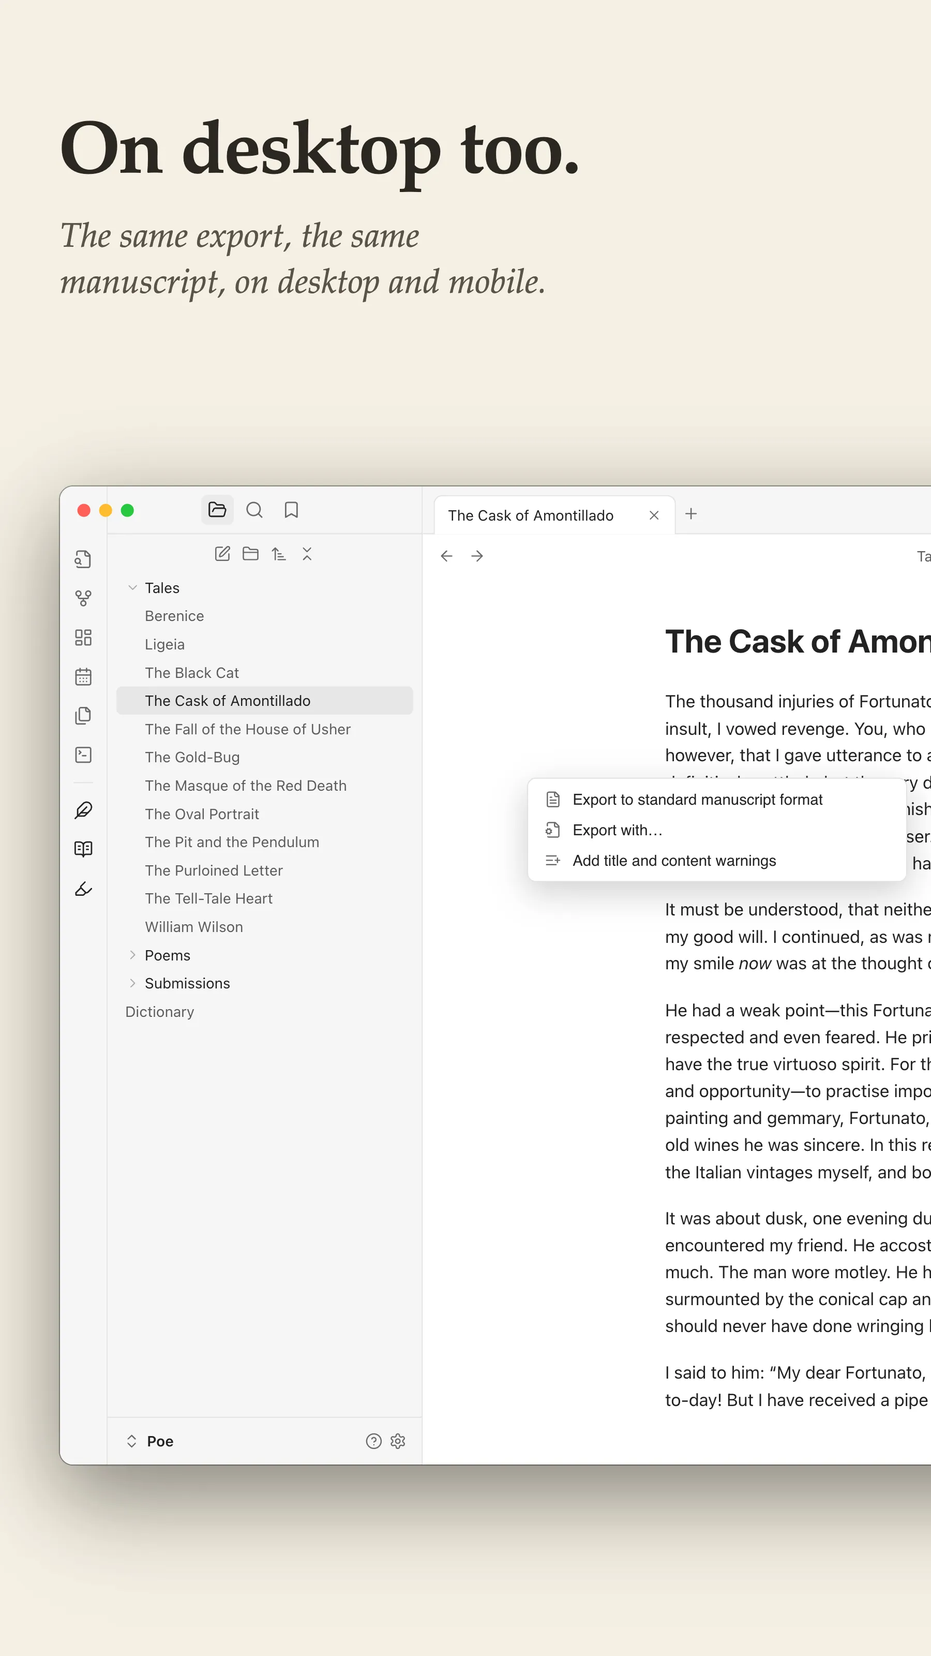This screenshot has height=1656, width=931.
Task: Create a new note with pencil icon
Action: pos(222,554)
